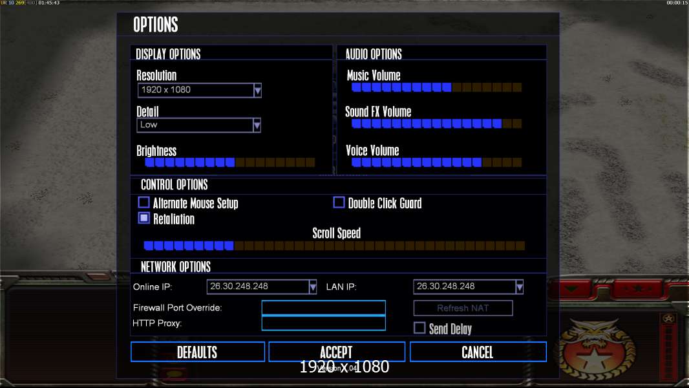Viewport: 689px width, 388px height.
Task: Click the Accept button
Action: 337,352
